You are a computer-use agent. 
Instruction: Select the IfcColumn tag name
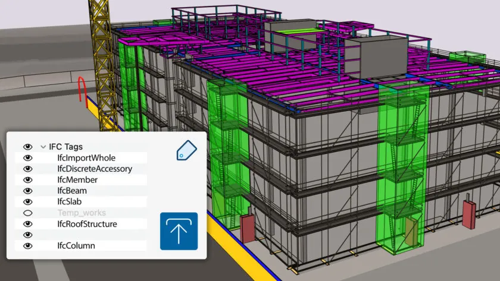tap(76, 246)
